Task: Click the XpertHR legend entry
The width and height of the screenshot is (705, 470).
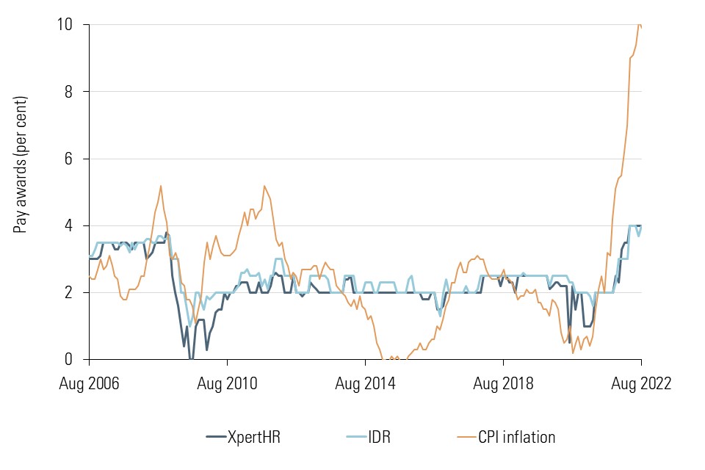Action: click(x=243, y=437)
